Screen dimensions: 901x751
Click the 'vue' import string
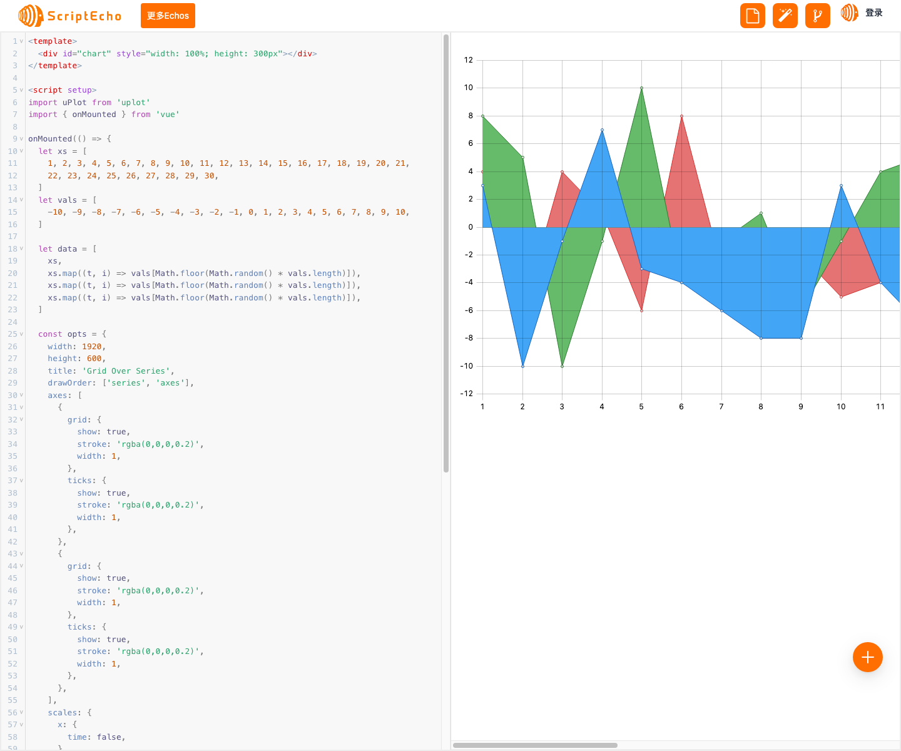pos(168,115)
